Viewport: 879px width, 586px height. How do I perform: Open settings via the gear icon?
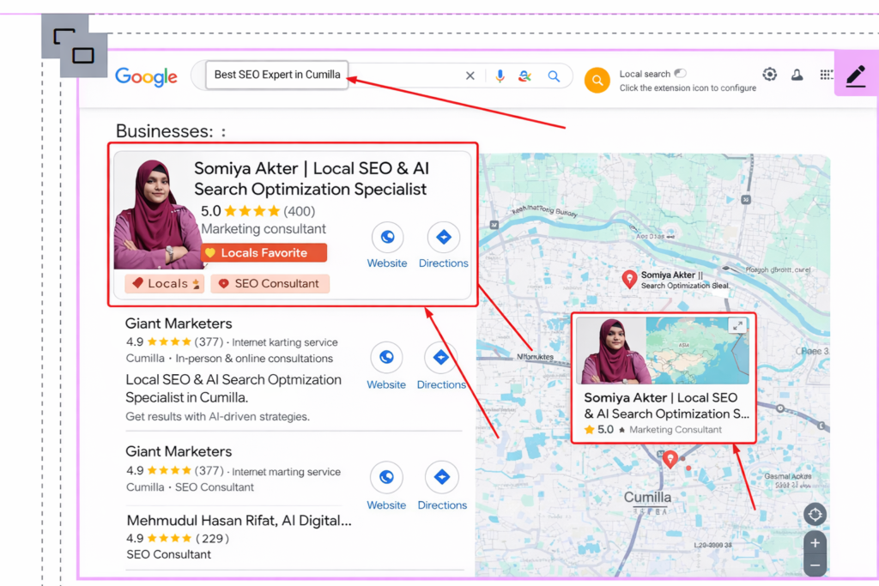pyautogui.click(x=770, y=75)
